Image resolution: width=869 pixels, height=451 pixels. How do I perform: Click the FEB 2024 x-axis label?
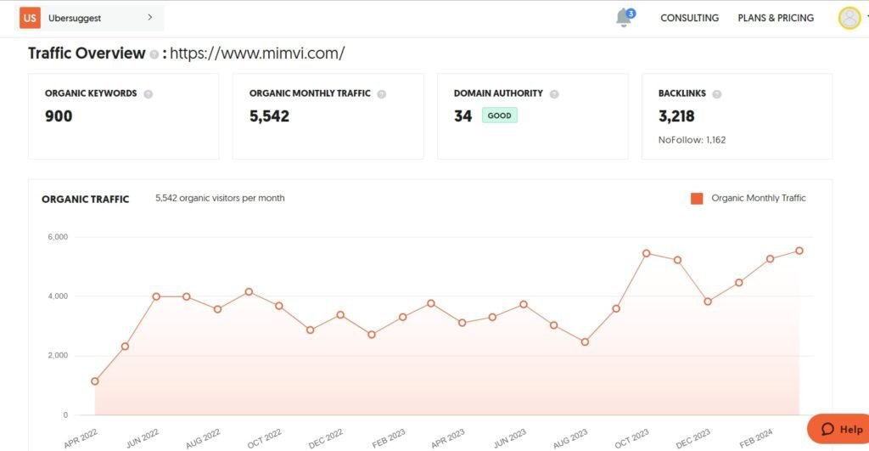coord(756,439)
